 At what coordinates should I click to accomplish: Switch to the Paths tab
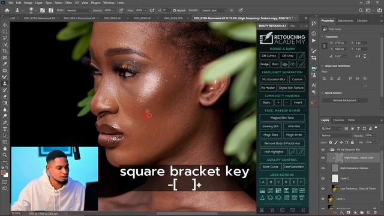tap(351, 120)
